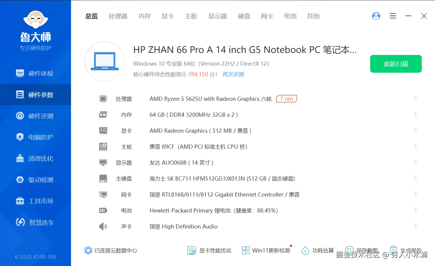Click AMD Ryzen 5 5625U processor text
The width and height of the screenshot is (435, 266).
click(211, 99)
